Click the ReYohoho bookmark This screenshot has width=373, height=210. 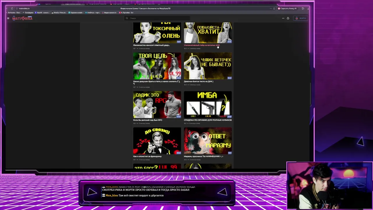click(x=14, y=13)
